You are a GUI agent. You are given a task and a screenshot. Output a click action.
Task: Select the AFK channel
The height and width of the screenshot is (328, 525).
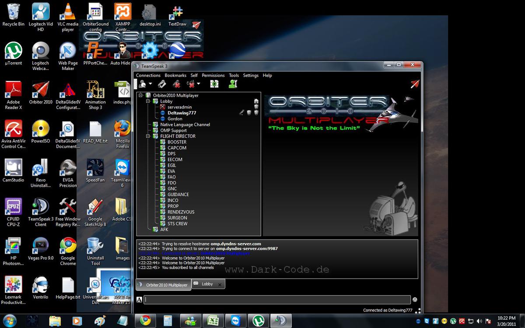[164, 230]
